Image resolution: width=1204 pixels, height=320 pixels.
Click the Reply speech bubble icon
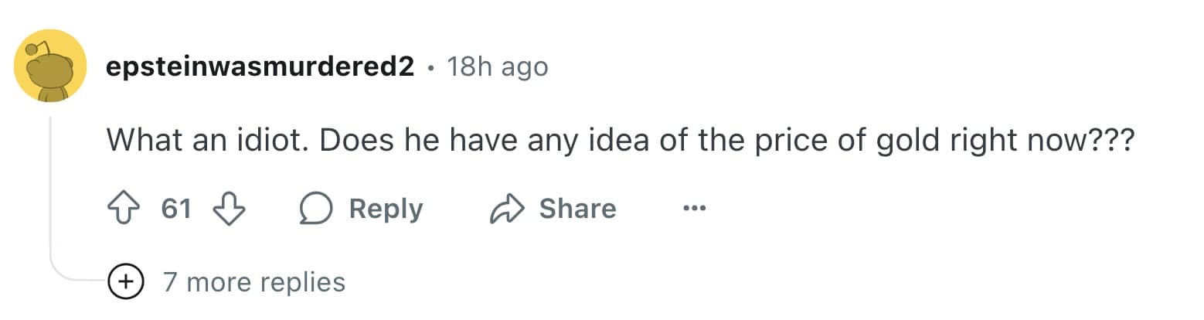[317, 209]
